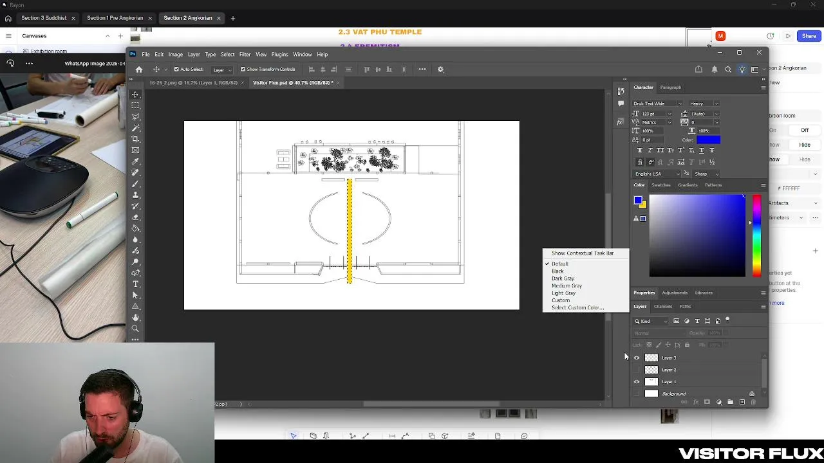The image size is (824, 463).
Task: Open the anti-aliasing Sharp dropdown
Action: pos(706,174)
